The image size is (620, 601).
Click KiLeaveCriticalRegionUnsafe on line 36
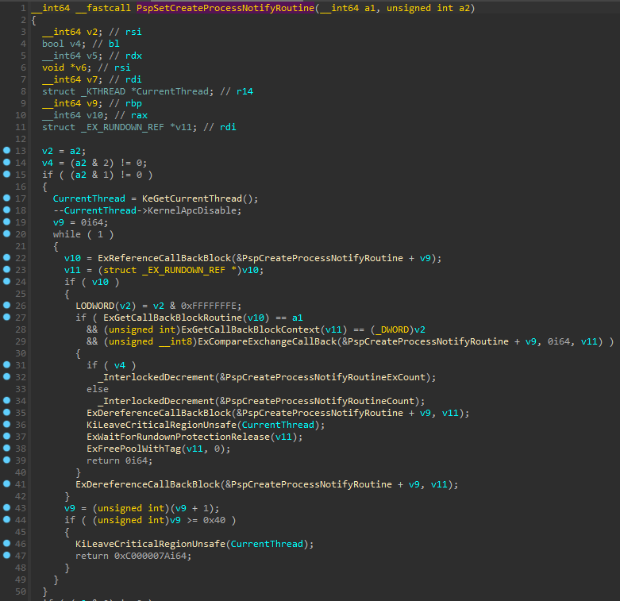pyautogui.click(x=161, y=425)
